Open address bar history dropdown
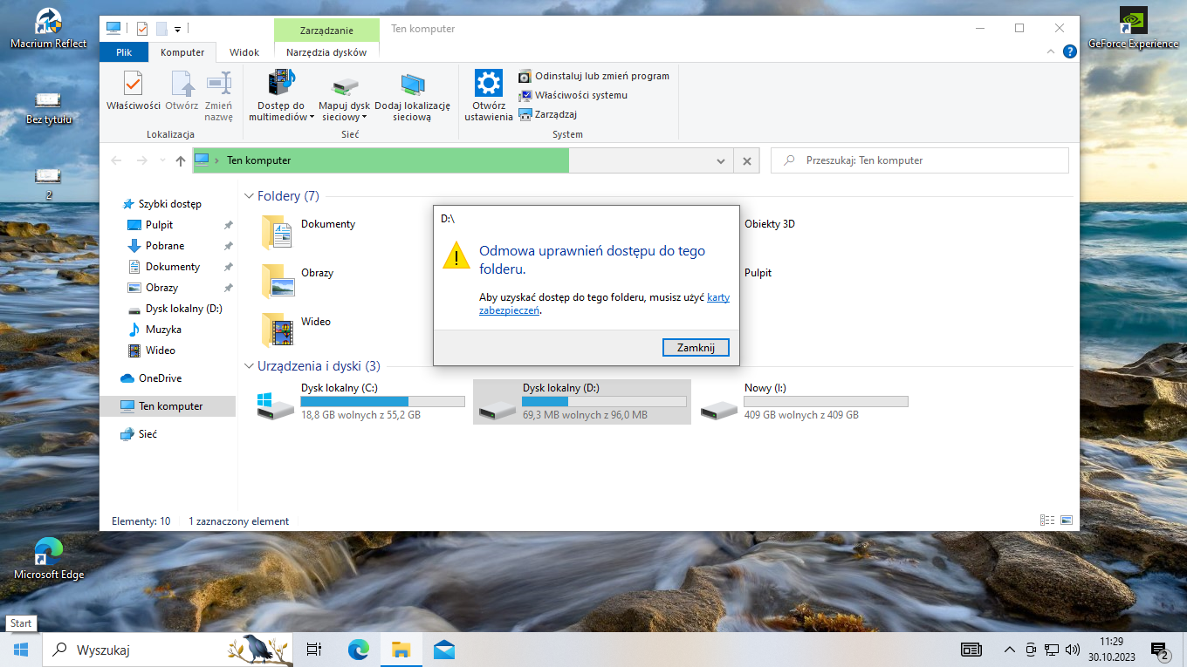1187x667 pixels. coord(721,161)
